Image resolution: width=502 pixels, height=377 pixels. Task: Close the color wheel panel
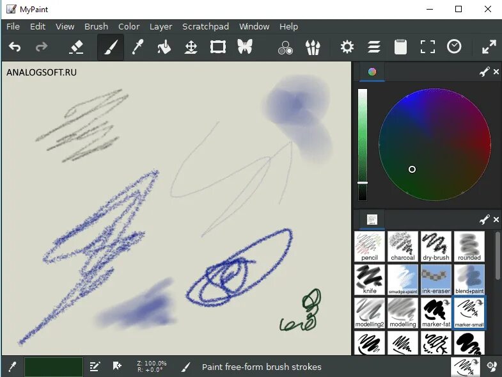pyautogui.click(x=496, y=72)
